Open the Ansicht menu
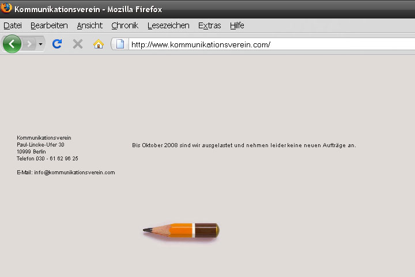The height and width of the screenshot is (277, 415). tap(90, 25)
